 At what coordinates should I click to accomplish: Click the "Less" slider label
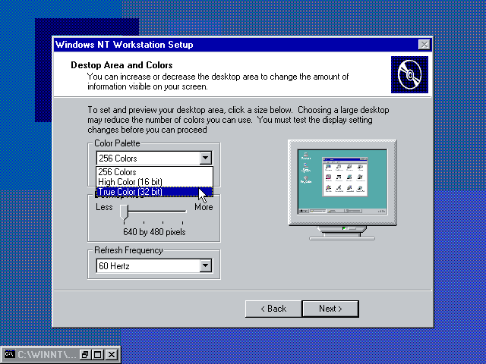(x=104, y=207)
